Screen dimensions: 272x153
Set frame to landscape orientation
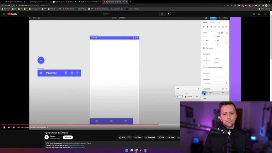[222, 33]
